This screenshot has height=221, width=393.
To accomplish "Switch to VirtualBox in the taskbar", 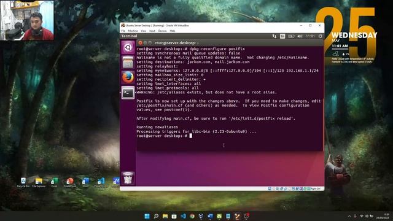I will click(201, 216).
